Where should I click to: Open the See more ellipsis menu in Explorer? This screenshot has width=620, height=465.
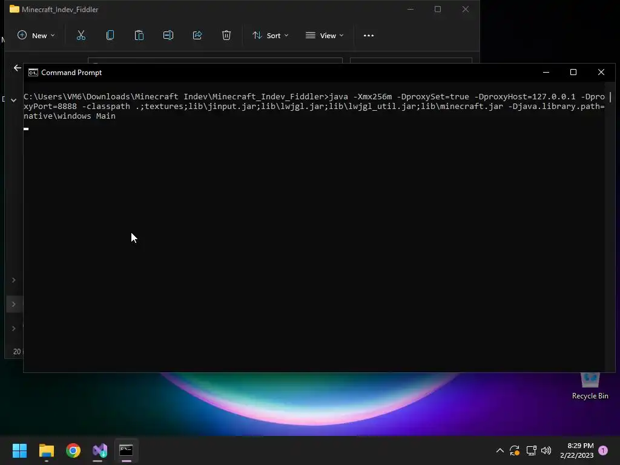(369, 36)
